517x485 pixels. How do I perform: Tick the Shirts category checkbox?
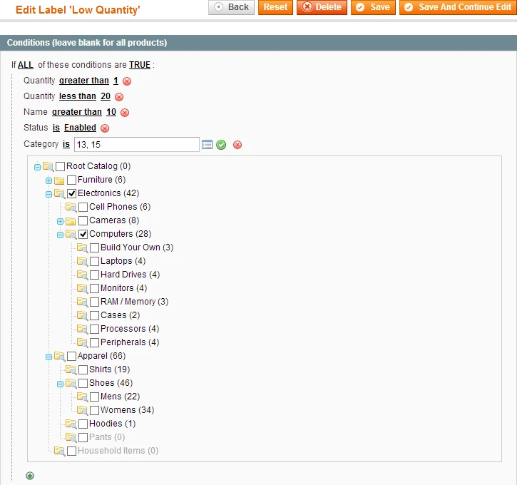[83, 369]
